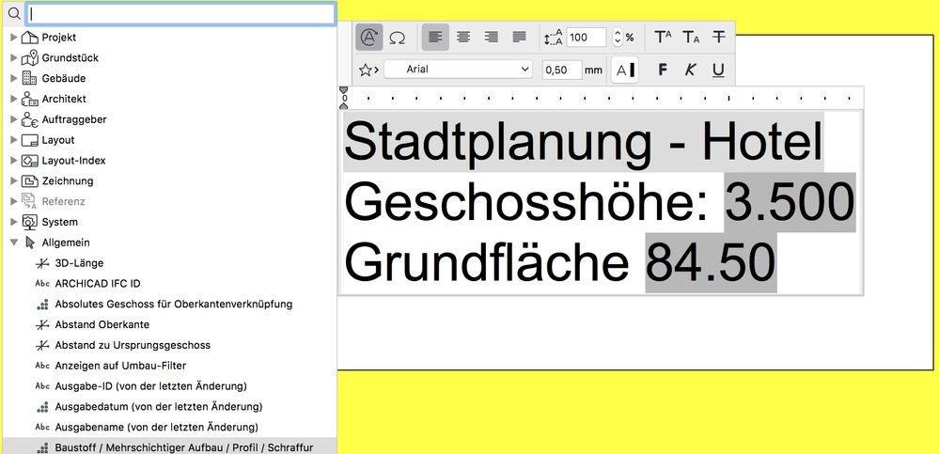
Task: Expand the Gebäude category
Action: 14,78
